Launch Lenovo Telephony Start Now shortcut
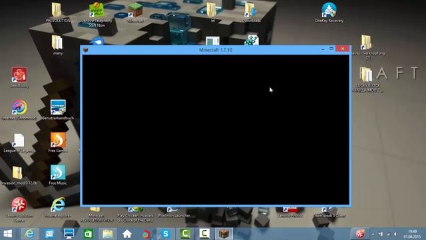This screenshot has width=426, height=240. tap(97, 14)
